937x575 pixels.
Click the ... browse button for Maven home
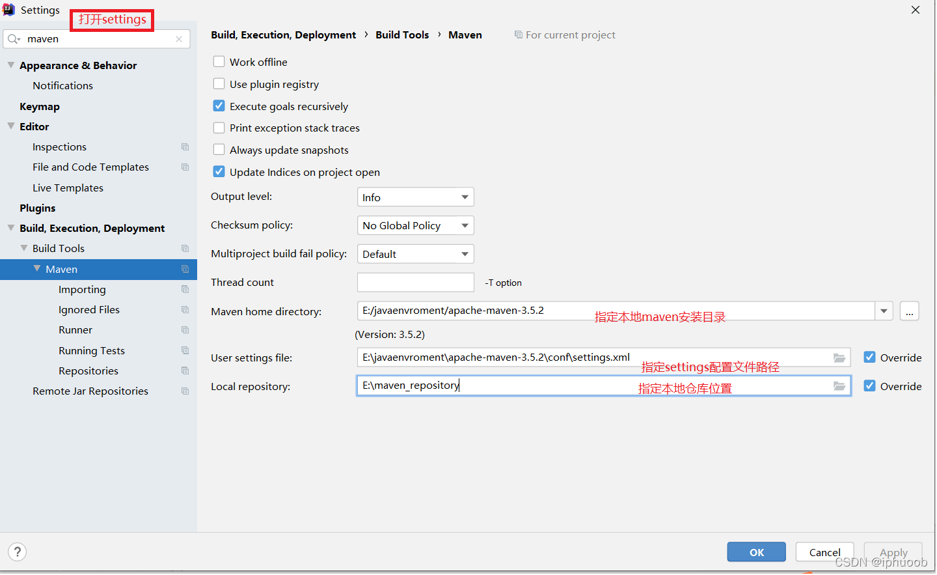(x=910, y=311)
